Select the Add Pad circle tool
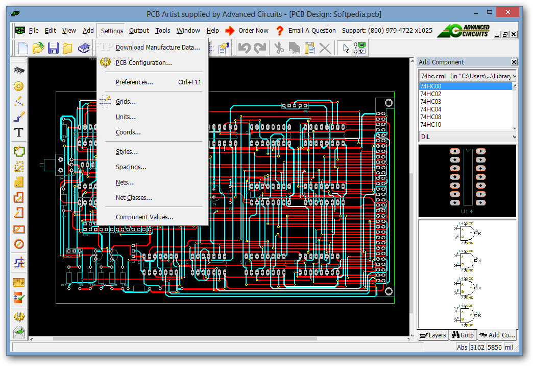Image resolution: width=533 pixels, height=366 pixels. pos(19,86)
